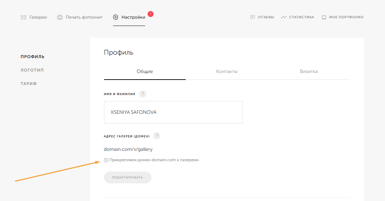Click the printer icon for Печать фотокниг
This screenshot has height=201, width=385.
click(x=60, y=17)
